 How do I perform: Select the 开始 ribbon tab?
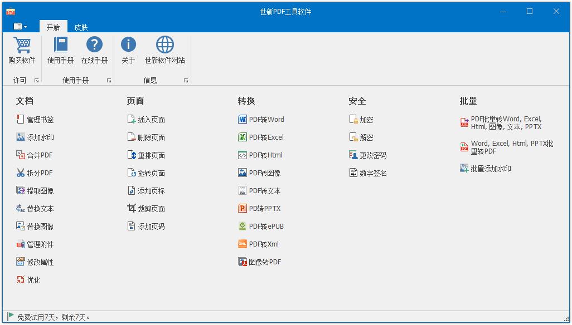[53, 26]
